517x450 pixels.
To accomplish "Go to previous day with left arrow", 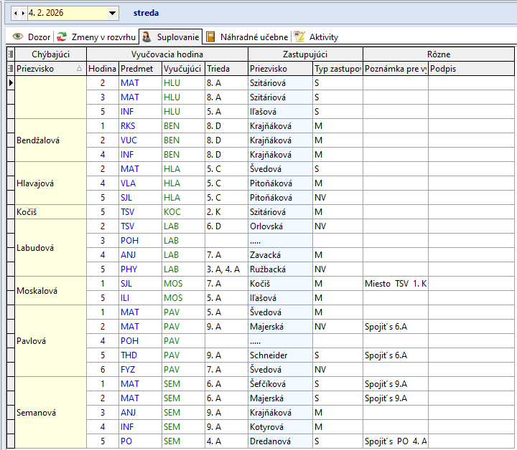I will [x=16, y=13].
